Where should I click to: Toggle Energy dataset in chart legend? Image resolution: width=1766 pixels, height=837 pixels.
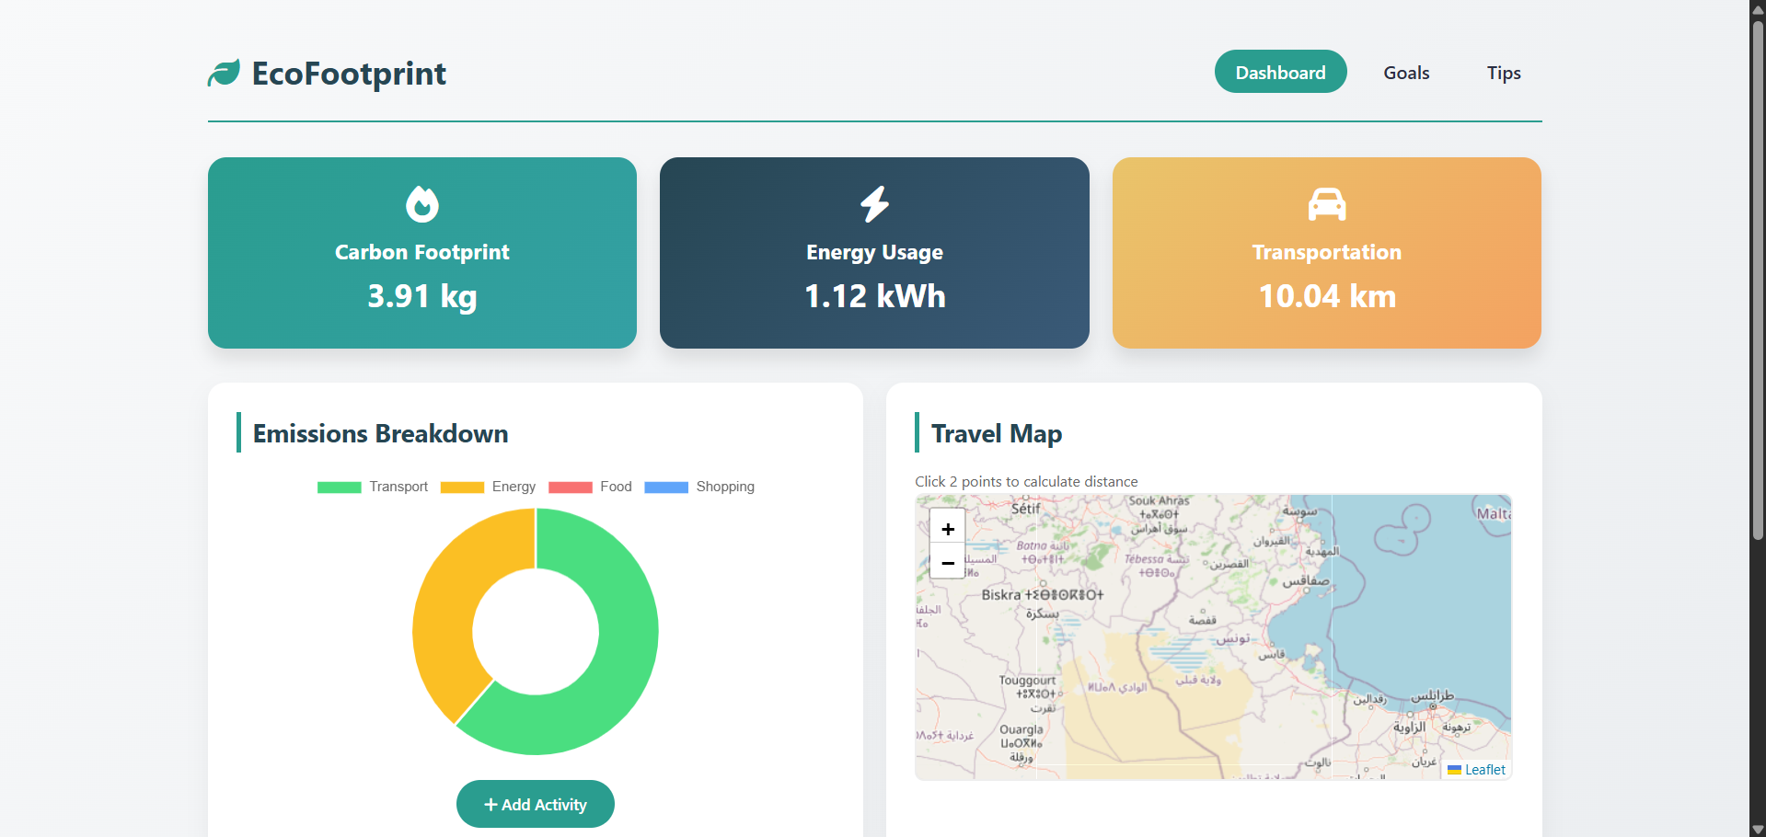488,487
